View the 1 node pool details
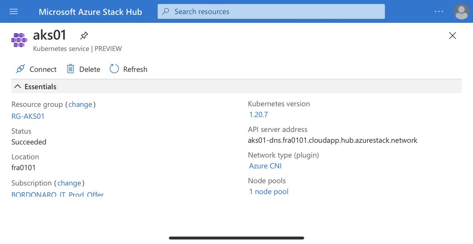Viewport: 473px width, 244px height. click(268, 191)
